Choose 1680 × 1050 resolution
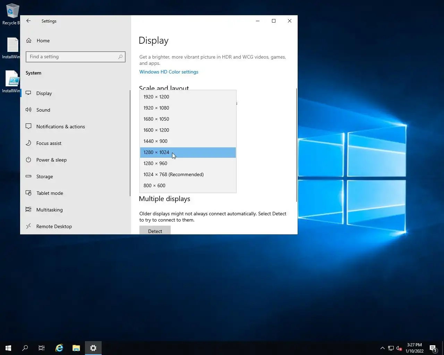The width and height of the screenshot is (444, 355). point(188,119)
